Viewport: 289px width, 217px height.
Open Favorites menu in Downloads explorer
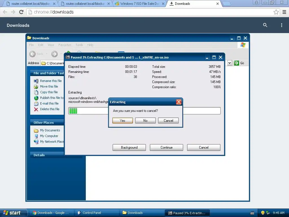tap(65, 45)
